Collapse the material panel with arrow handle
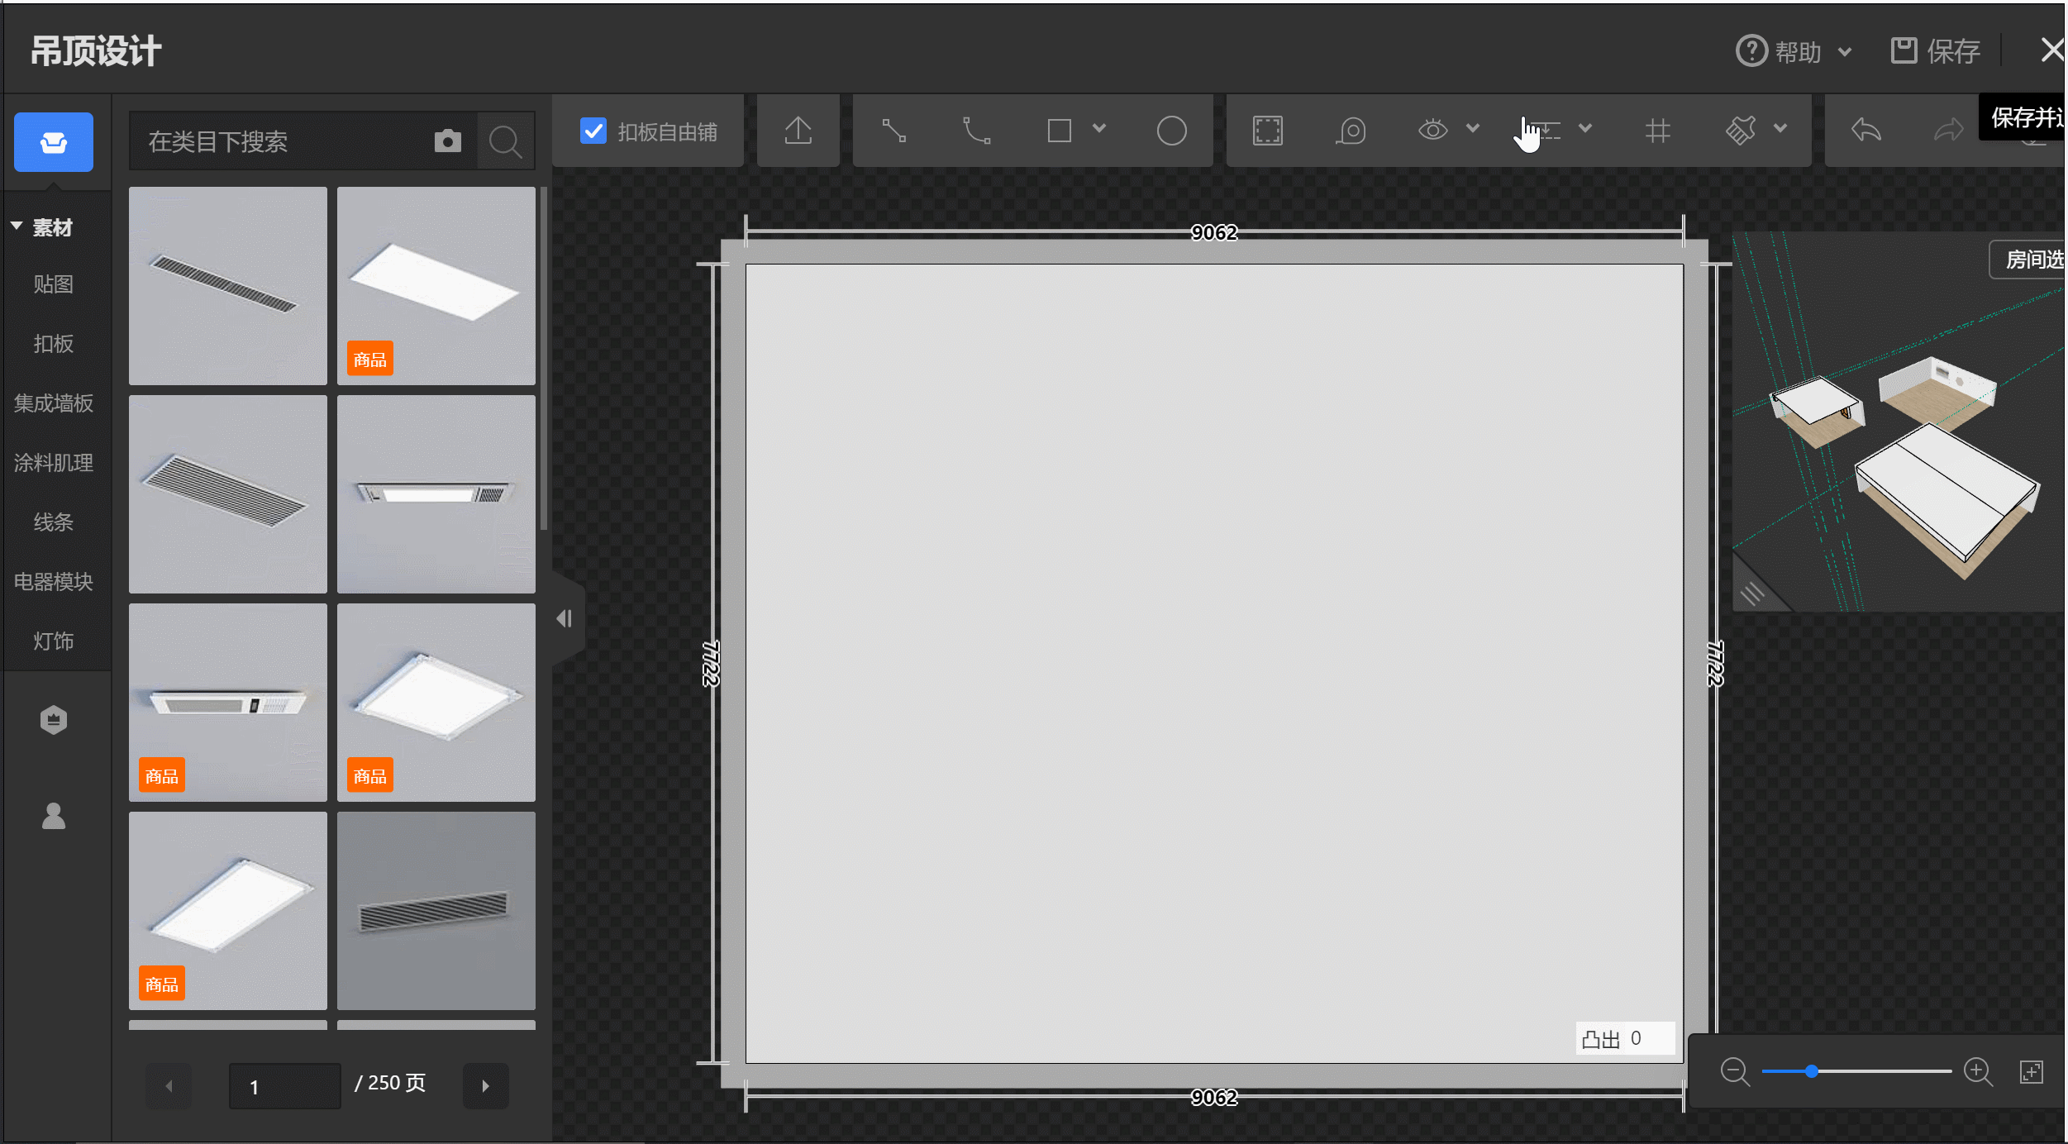The image size is (2068, 1144). point(565,618)
